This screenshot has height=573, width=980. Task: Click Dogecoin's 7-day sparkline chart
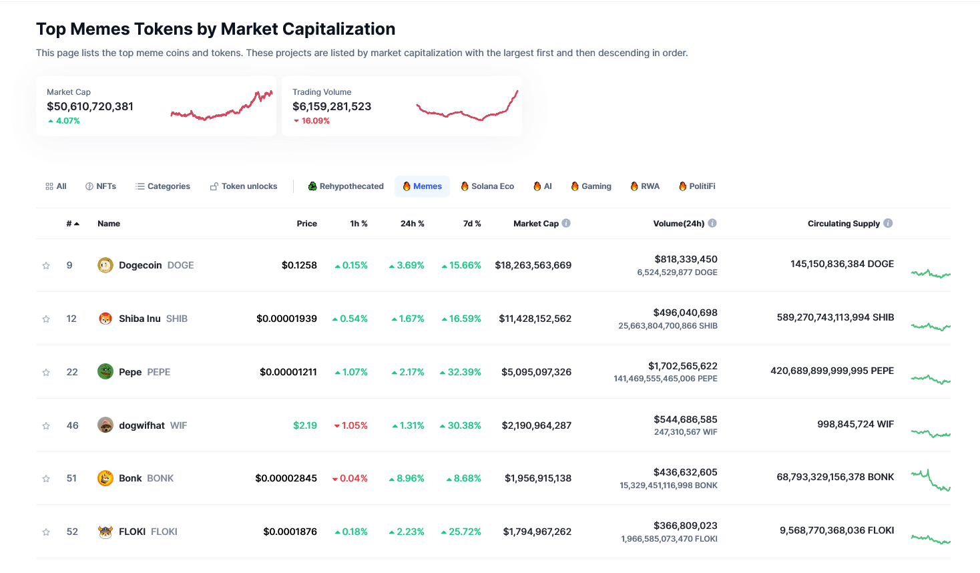pyautogui.click(x=931, y=273)
